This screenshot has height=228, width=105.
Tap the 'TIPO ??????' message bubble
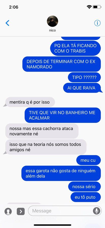(x=84, y=77)
